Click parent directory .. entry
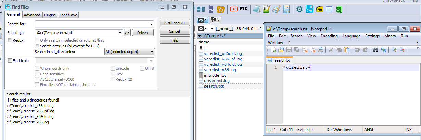The width and height of the screenshot is (421, 140). pyautogui.click(x=205, y=48)
